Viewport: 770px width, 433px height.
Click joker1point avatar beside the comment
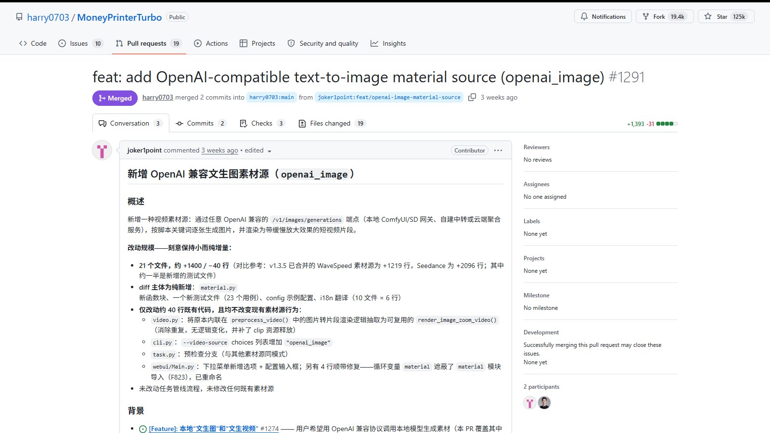point(102,151)
